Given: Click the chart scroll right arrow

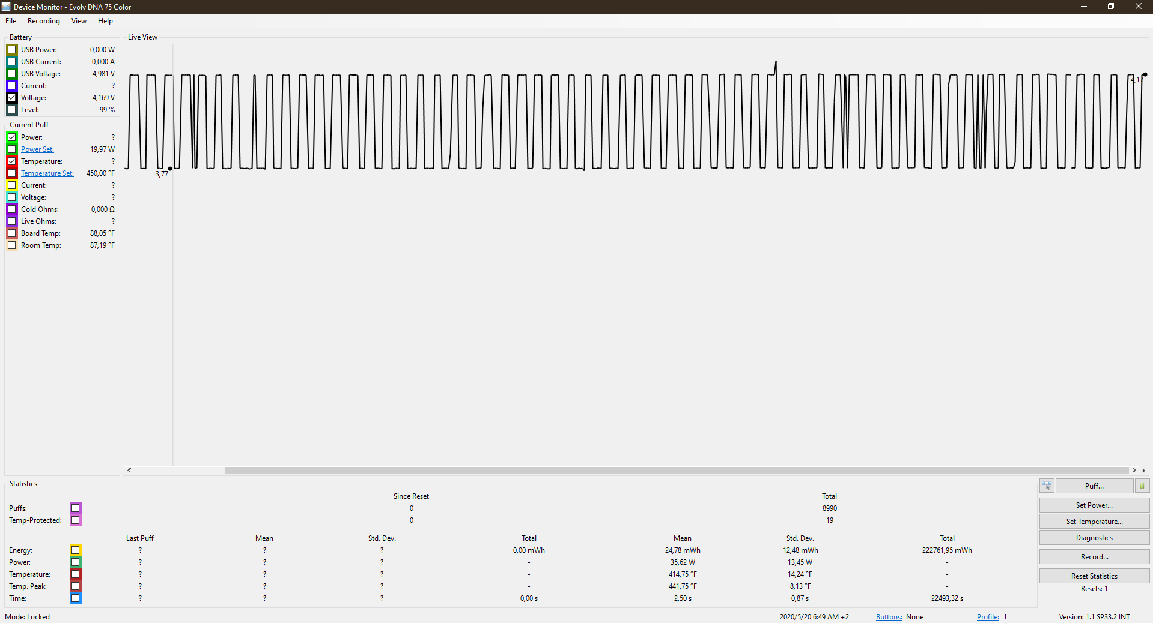Looking at the screenshot, I should coord(1134,471).
